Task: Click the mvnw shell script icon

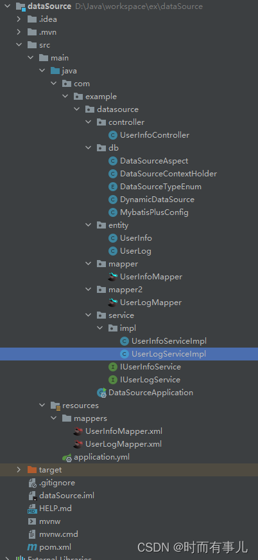Action: (32, 521)
